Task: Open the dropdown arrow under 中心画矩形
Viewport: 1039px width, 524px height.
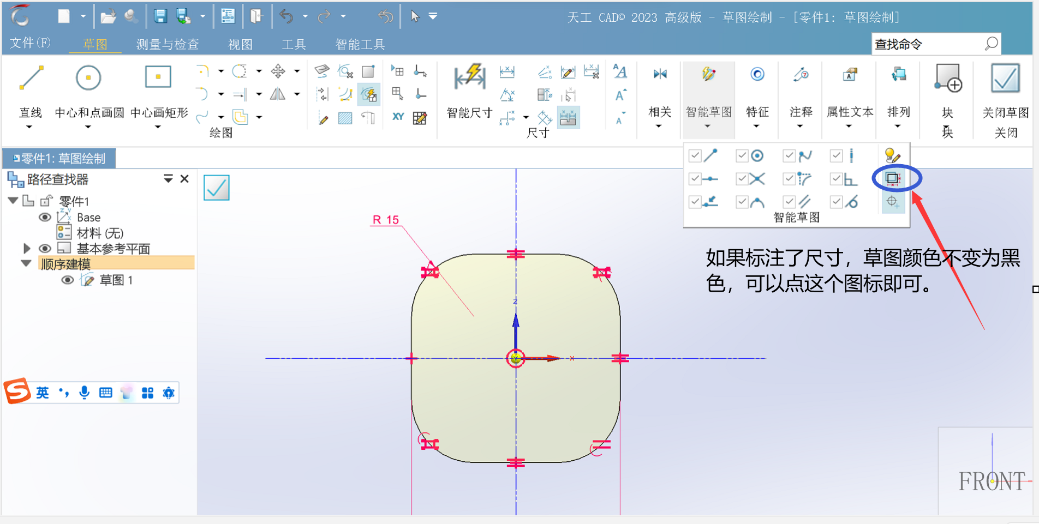Action: (158, 127)
